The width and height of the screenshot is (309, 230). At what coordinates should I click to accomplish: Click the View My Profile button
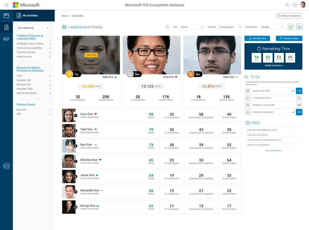tap(257, 38)
